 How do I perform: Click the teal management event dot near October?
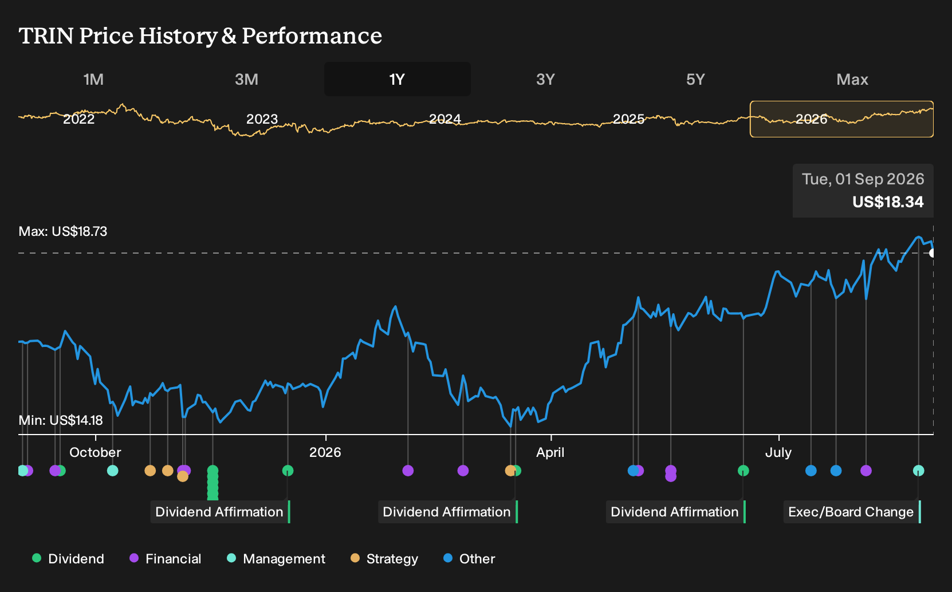point(113,471)
